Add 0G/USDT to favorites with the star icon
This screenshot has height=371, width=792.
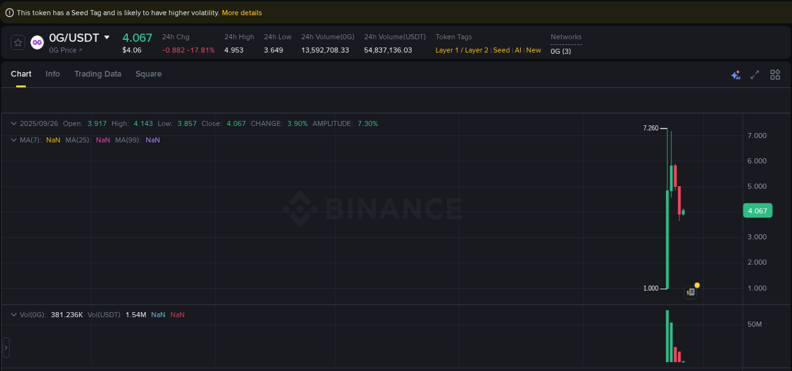pyautogui.click(x=17, y=42)
